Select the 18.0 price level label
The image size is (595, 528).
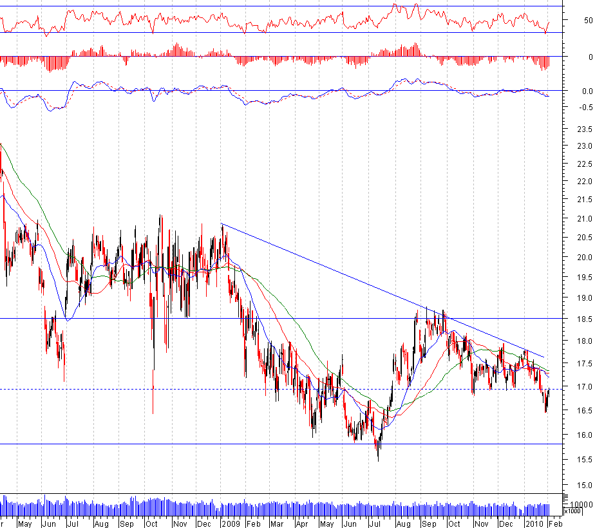[585, 341]
